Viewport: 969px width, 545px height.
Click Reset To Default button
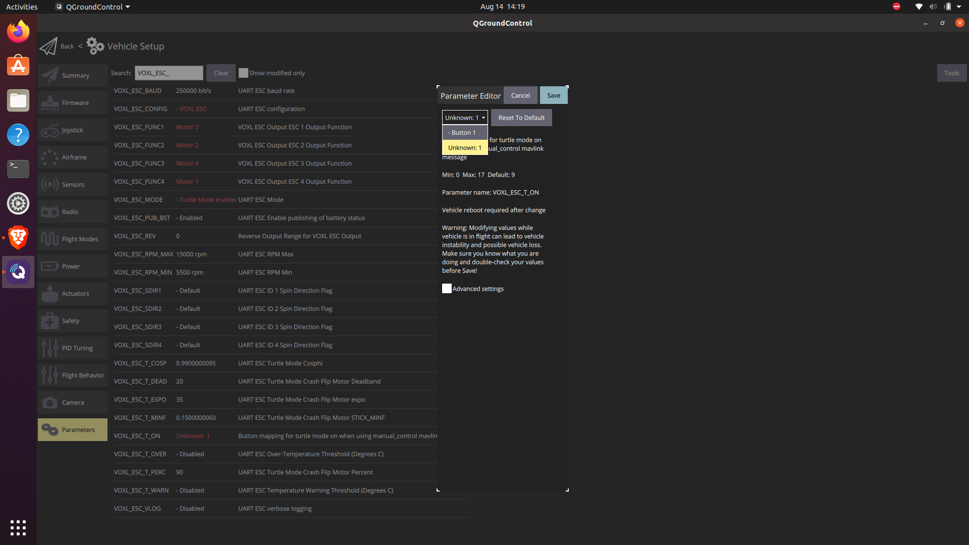click(521, 118)
